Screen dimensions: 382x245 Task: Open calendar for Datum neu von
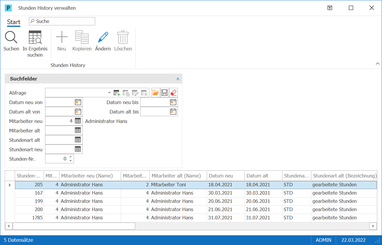point(78,102)
